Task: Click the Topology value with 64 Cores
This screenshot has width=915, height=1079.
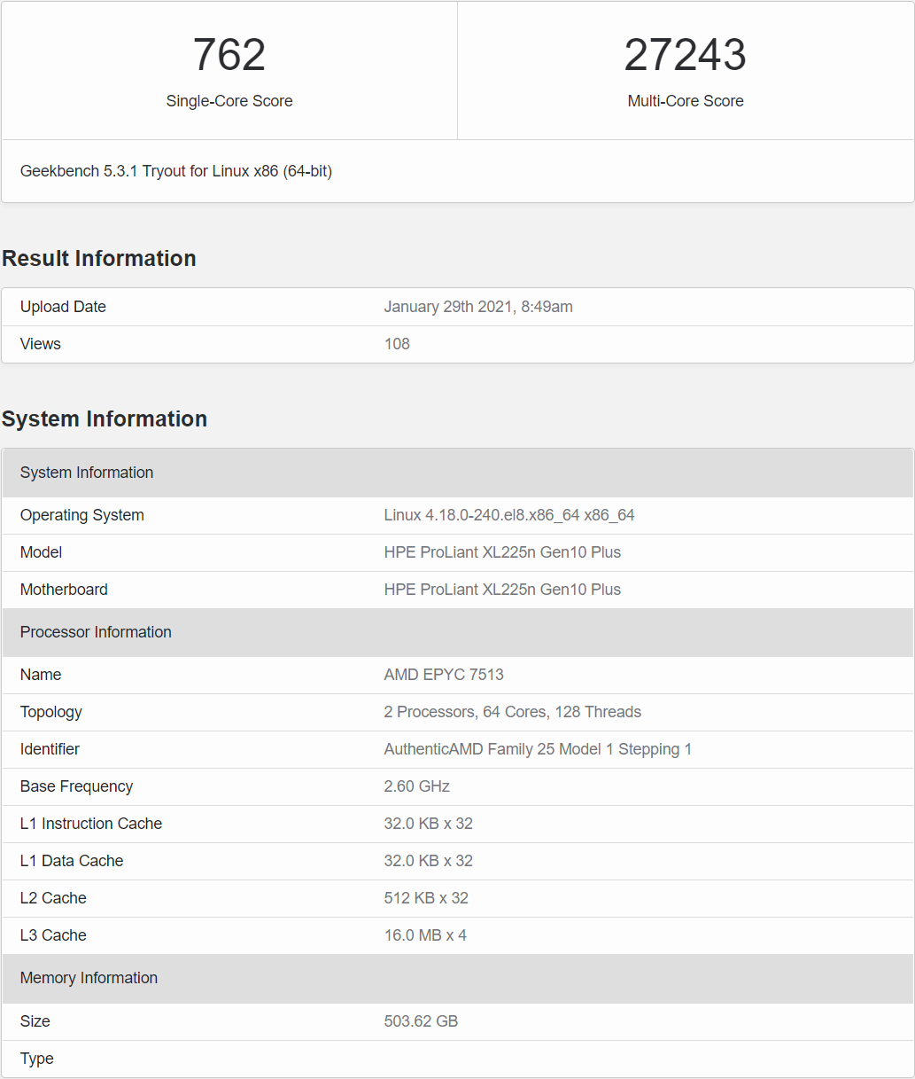Action: pyautogui.click(x=512, y=712)
